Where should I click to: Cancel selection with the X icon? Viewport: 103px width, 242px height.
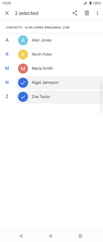(7, 13)
